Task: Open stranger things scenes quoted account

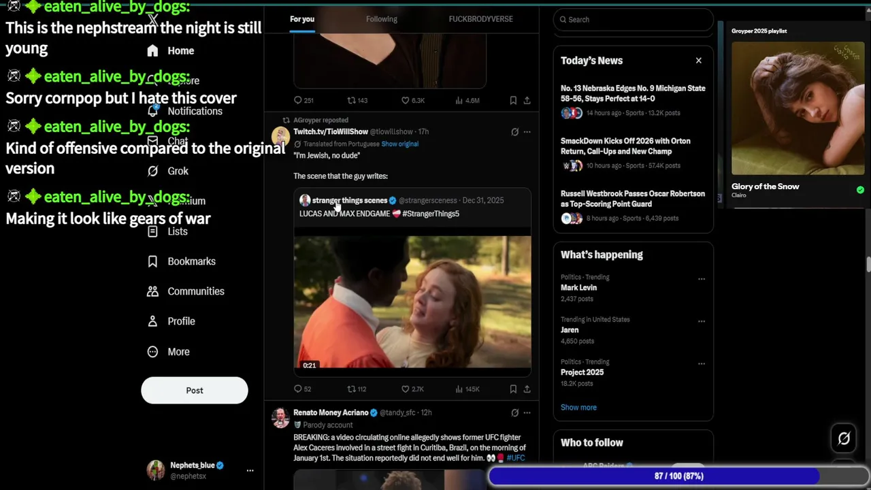Action: point(350,200)
